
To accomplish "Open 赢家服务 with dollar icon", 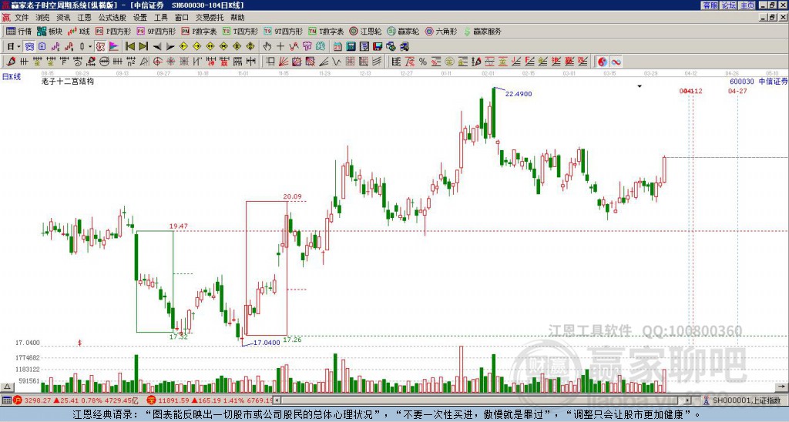I will [x=482, y=31].
